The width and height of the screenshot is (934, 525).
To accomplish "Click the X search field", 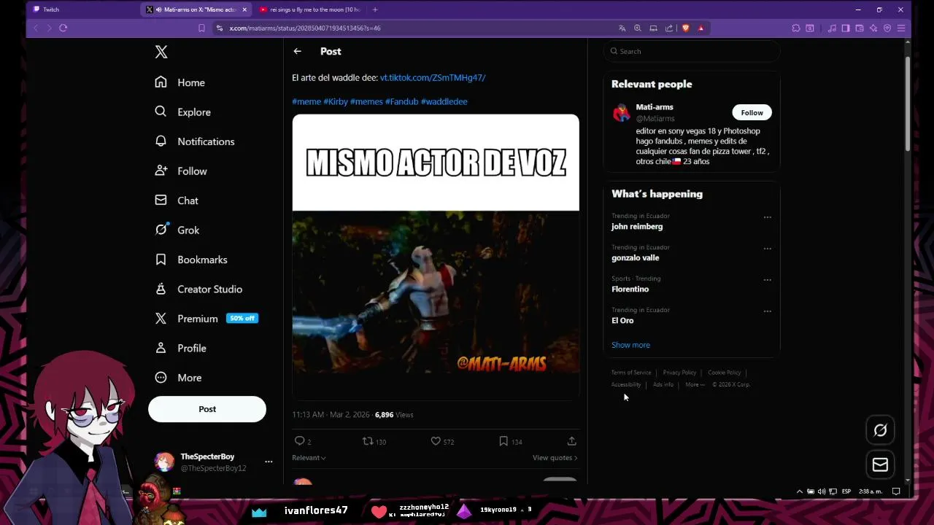I will [x=692, y=51].
